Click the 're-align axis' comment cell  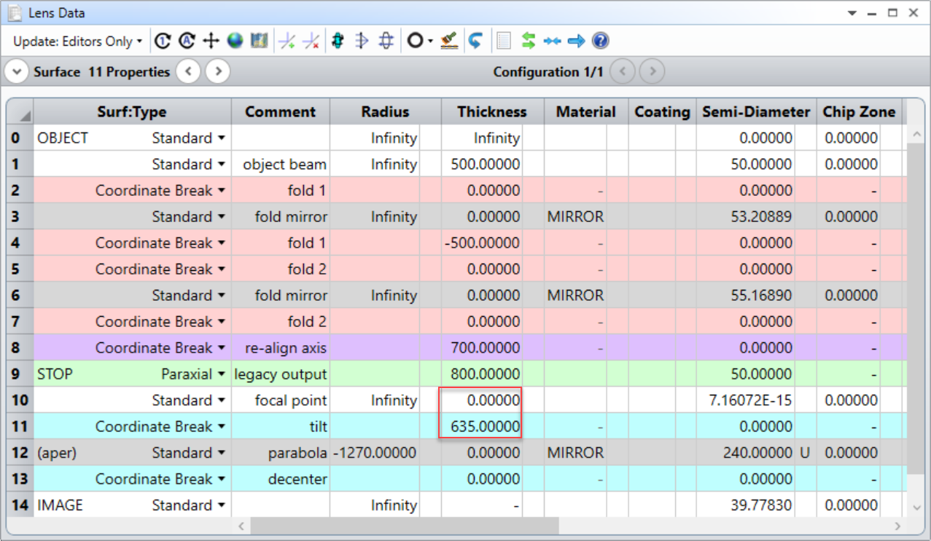pos(281,348)
